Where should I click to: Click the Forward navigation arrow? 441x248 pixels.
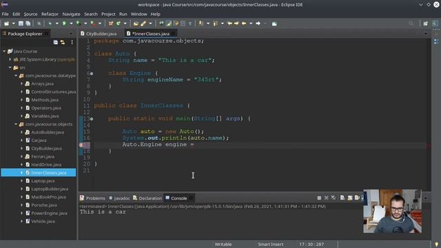click(258, 23)
